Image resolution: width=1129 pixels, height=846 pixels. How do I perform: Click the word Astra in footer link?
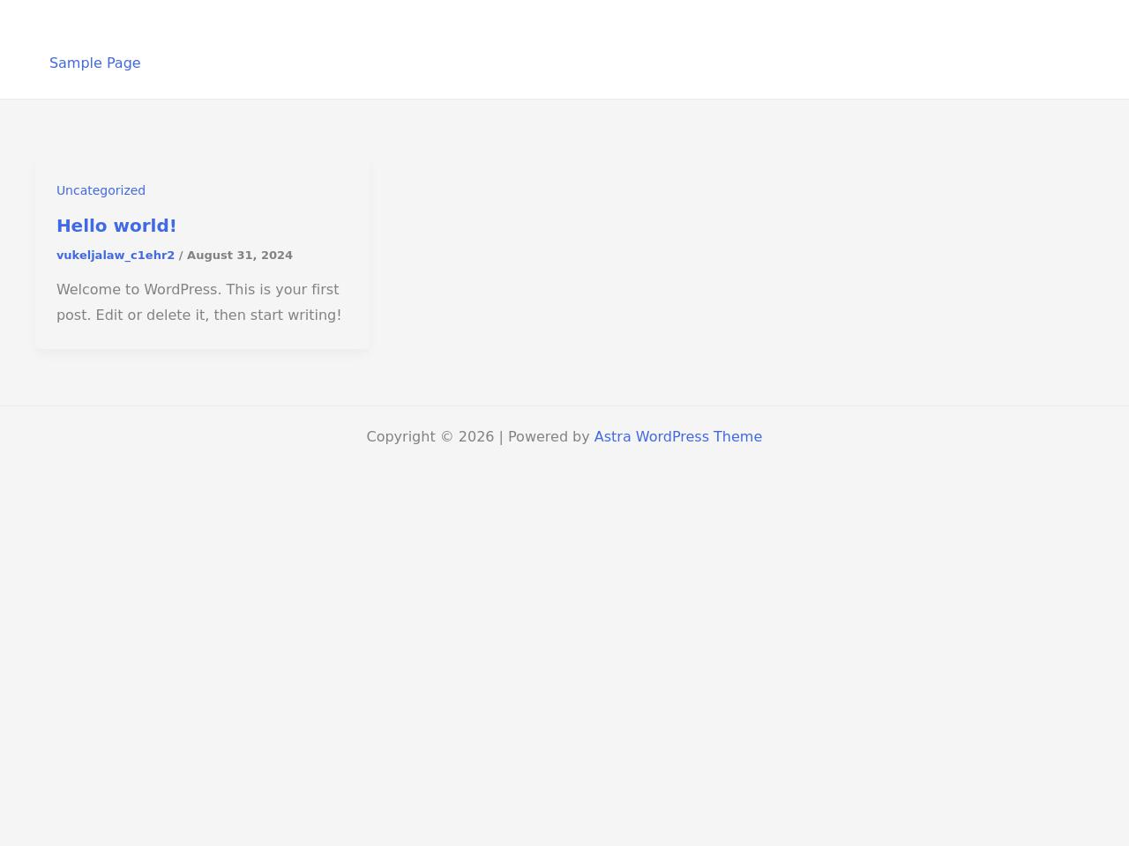(612, 436)
